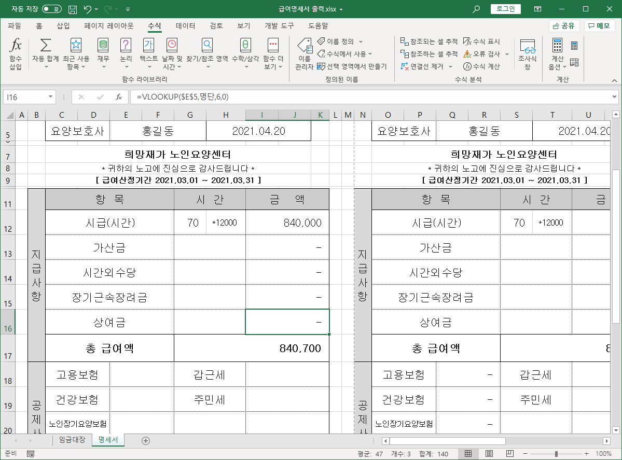Click the 로그인 button

point(506,9)
